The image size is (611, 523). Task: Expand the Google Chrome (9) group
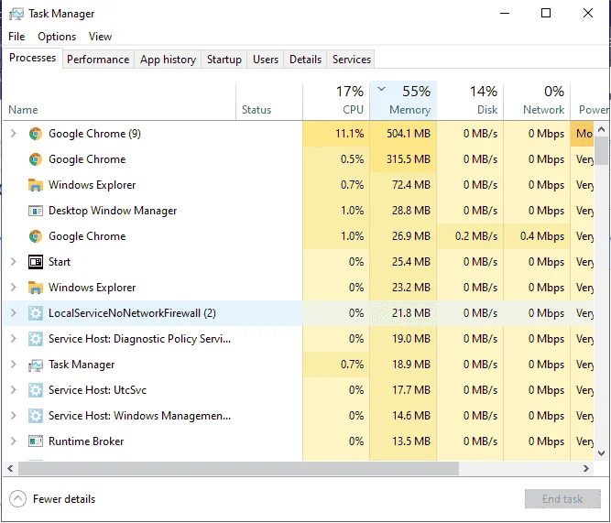pos(14,134)
